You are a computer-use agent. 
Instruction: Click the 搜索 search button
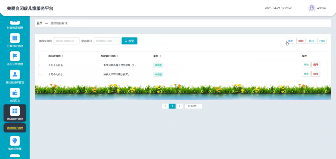[x=129, y=41]
